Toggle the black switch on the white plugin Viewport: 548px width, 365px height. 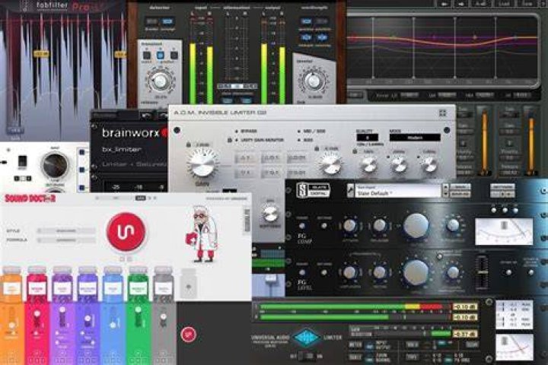click(x=22, y=161)
